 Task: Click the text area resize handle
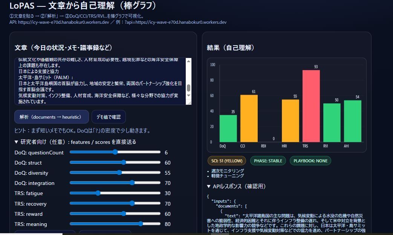click(189, 102)
